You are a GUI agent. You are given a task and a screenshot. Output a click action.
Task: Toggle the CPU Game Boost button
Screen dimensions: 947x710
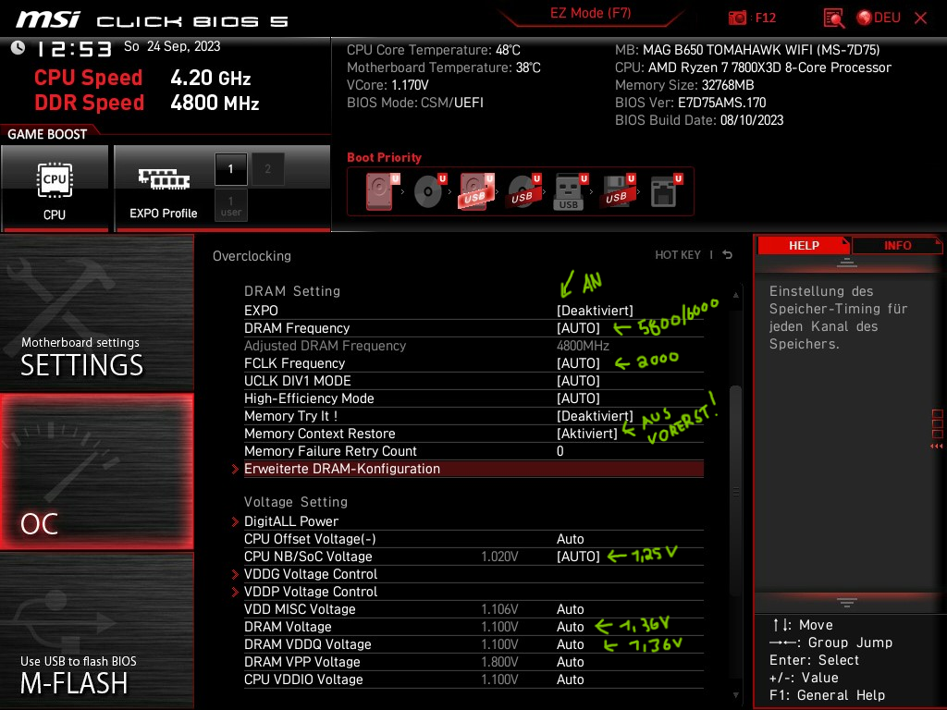(x=55, y=188)
